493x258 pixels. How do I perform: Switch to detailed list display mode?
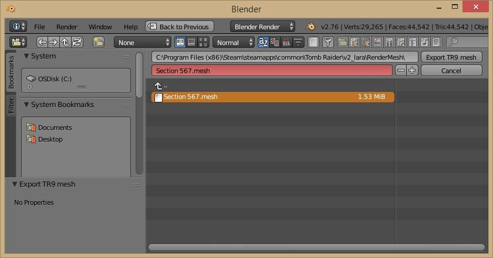pos(191,42)
